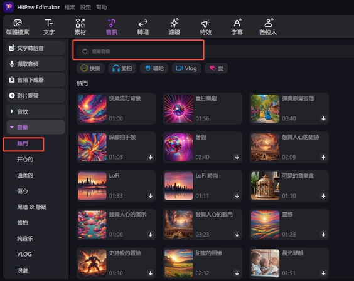This screenshot has width=354, height=281.
Task: Select the 音訊 audio tab
Action: click(112, 28)
